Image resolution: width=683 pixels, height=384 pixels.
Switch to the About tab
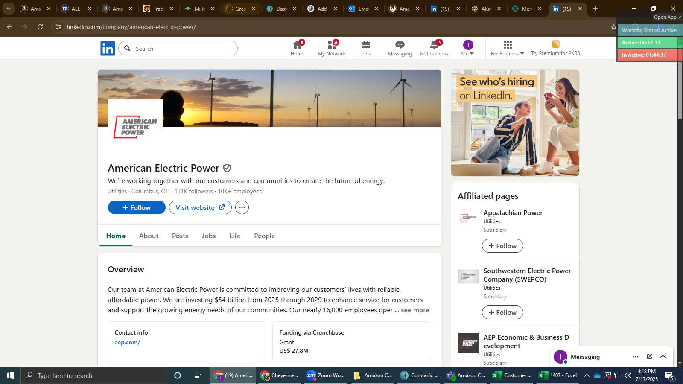tap(149, 236)
